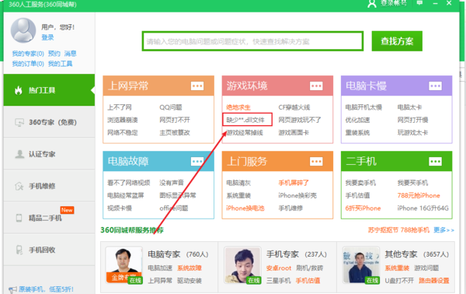
Task: Select 路由器设置 under 其他专家
Action: click(434, 281)
